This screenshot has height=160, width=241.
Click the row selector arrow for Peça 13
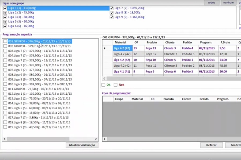click(105, 48)
